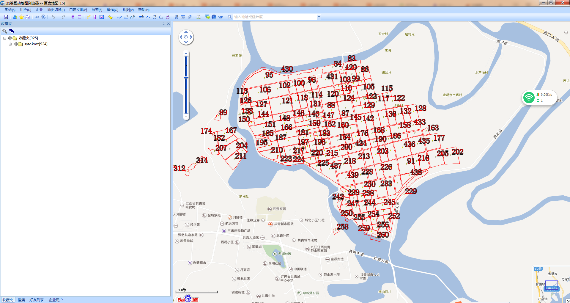Open user account icon on toolbar
The height and width of the screenshot is (303, 570).
click(x=15, y=17)
